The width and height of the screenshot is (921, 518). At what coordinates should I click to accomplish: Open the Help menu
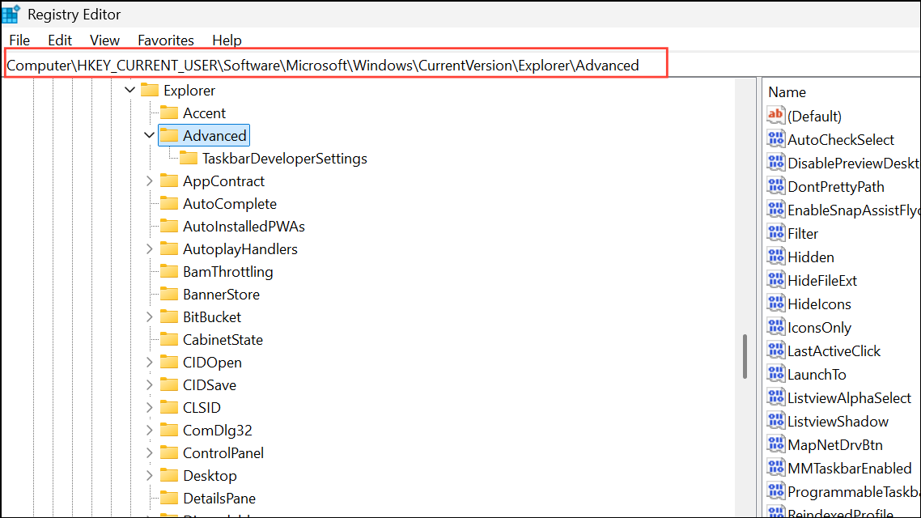(x=227, y=40)
